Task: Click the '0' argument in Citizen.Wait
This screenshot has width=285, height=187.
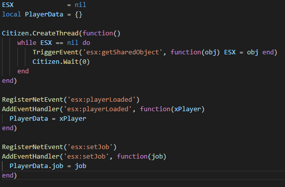Action: pos(84,62)
